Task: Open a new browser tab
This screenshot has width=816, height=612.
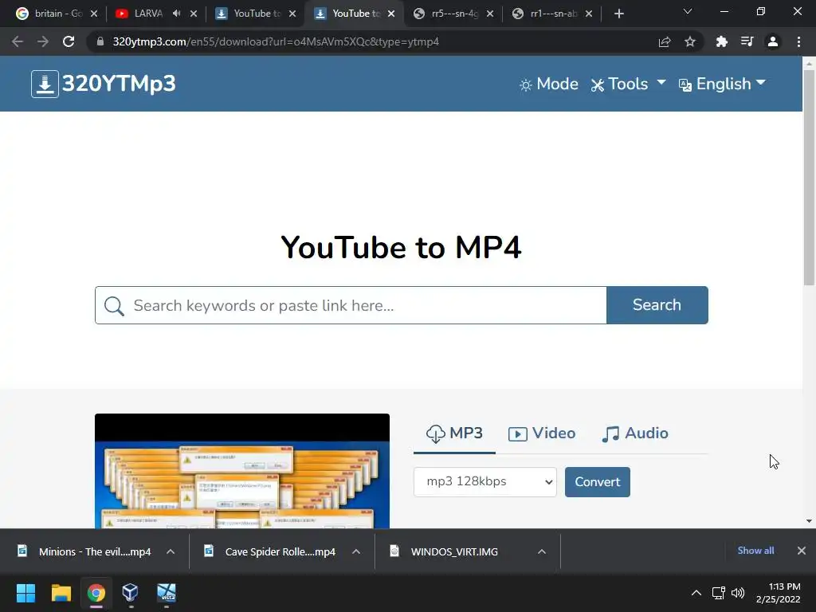Action: [618, 14]
